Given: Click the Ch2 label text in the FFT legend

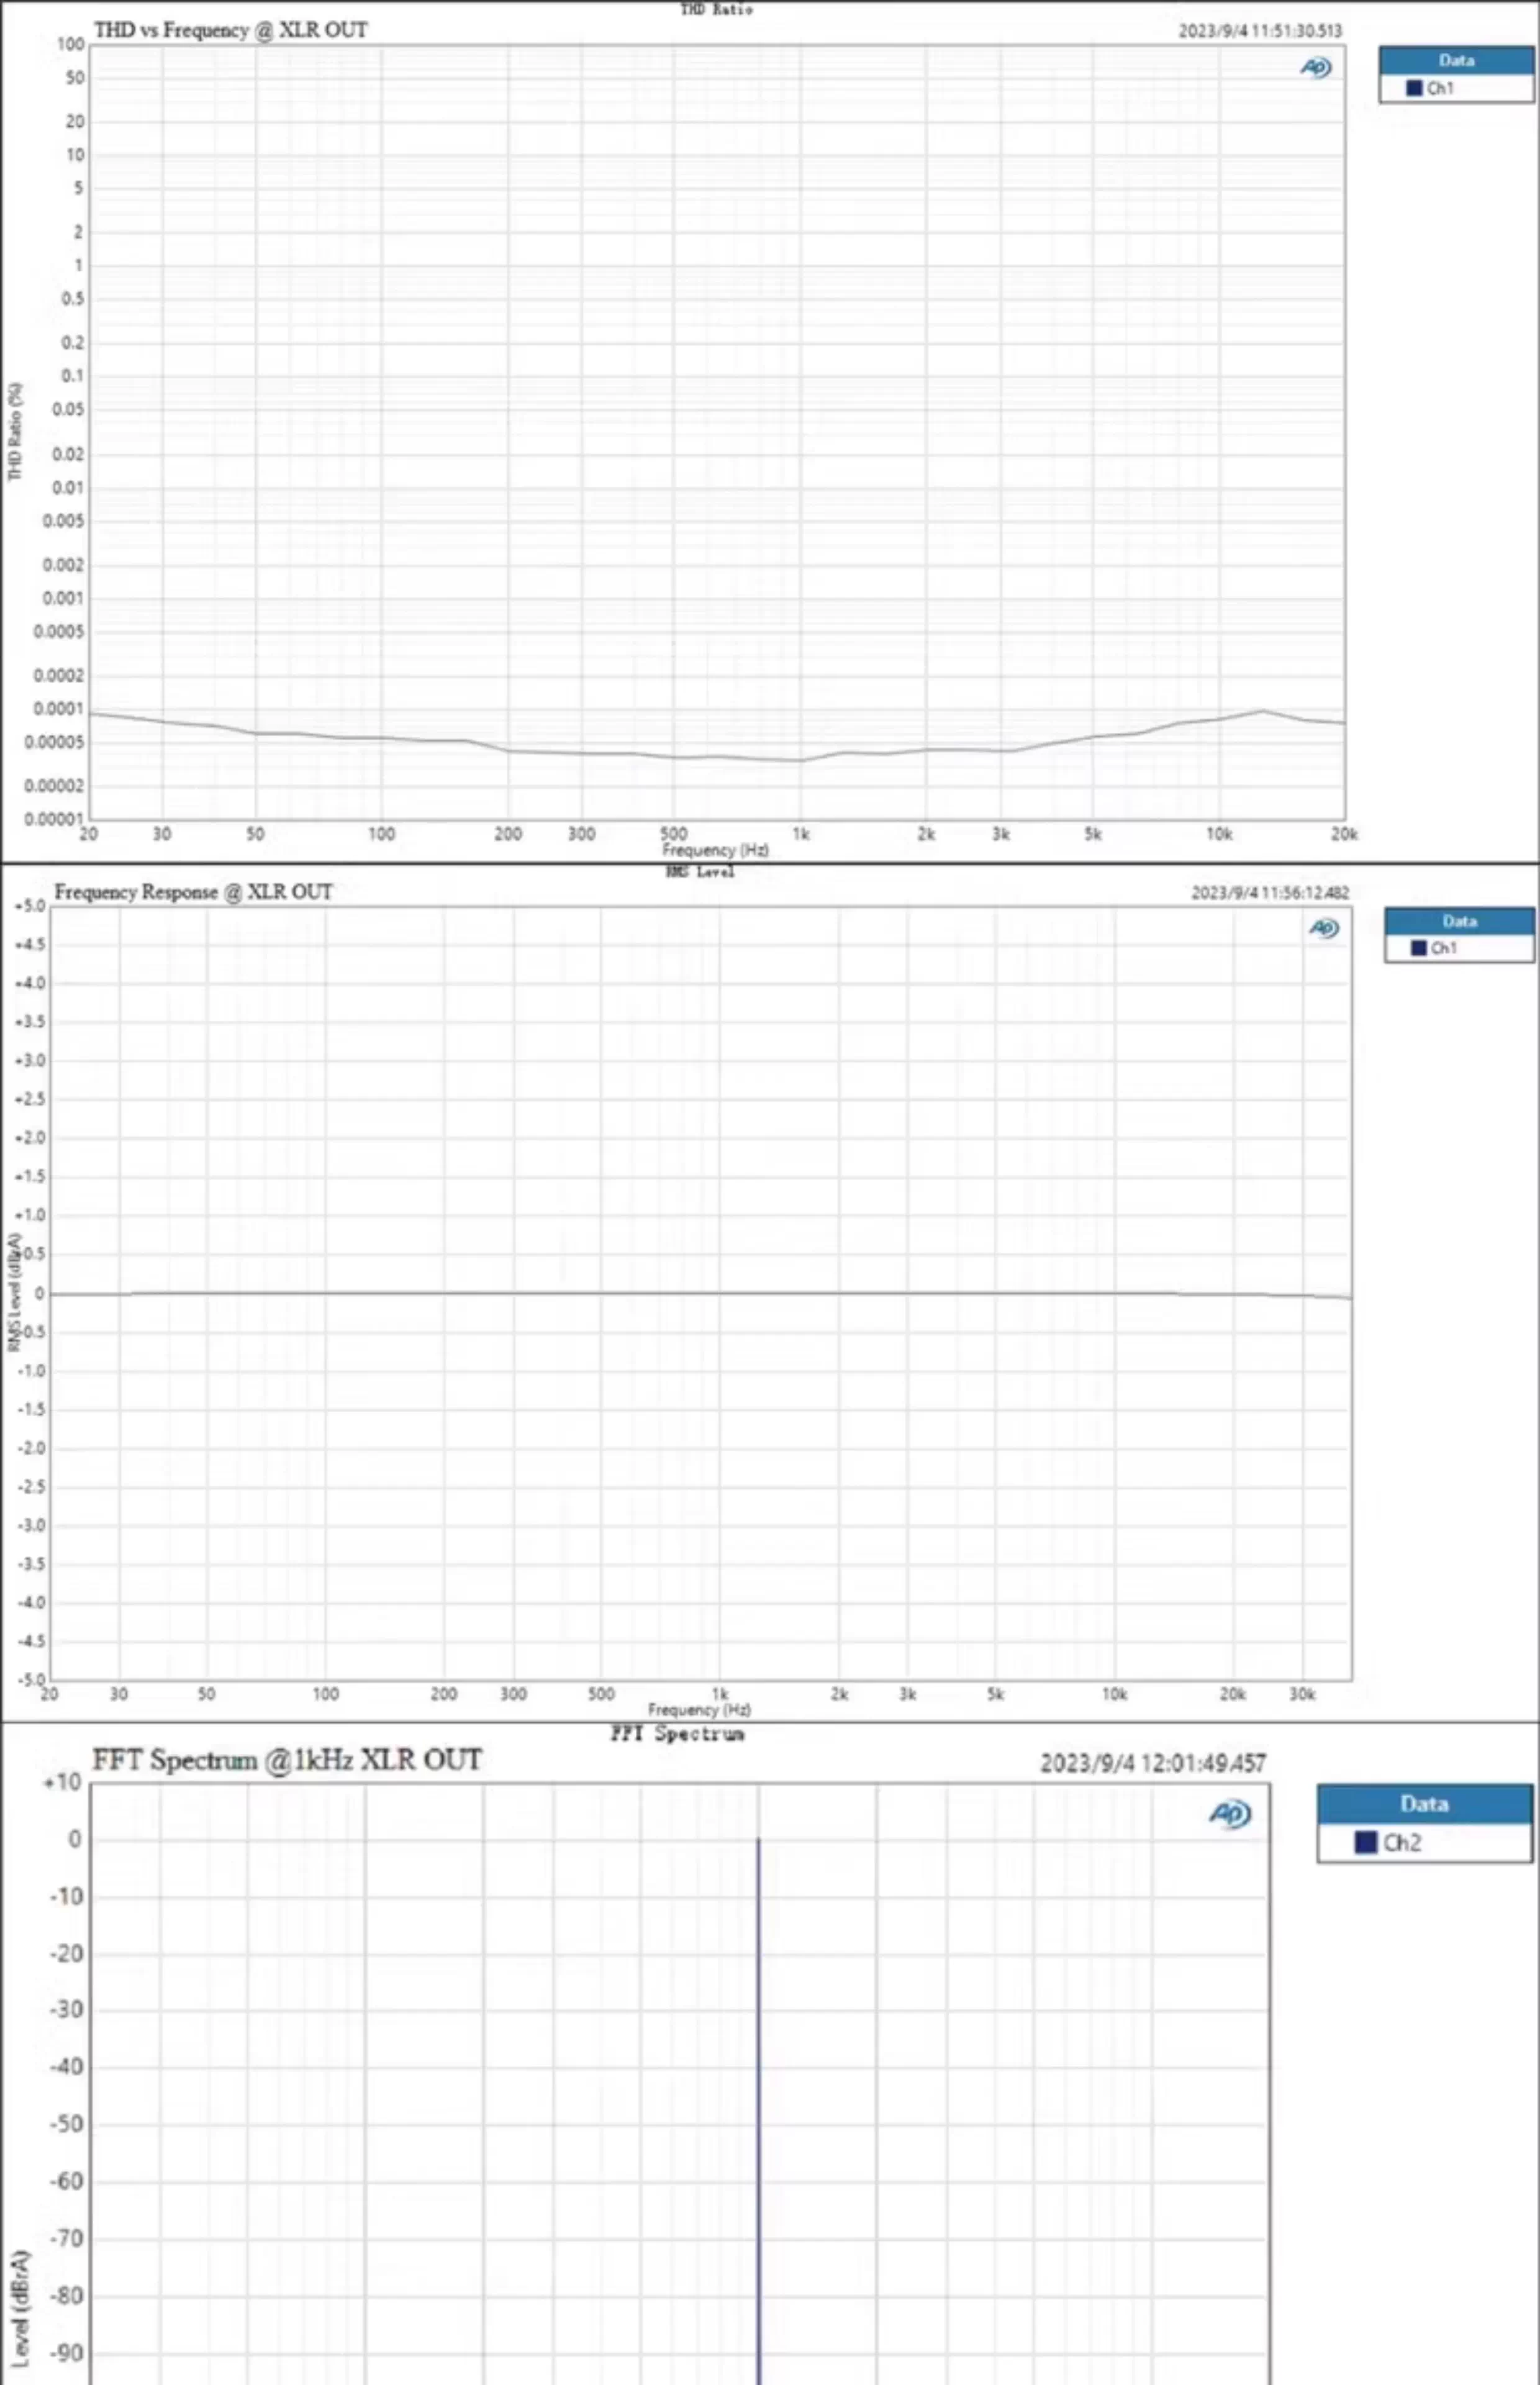Looking at the screenshot, I should [1402, 1842].
